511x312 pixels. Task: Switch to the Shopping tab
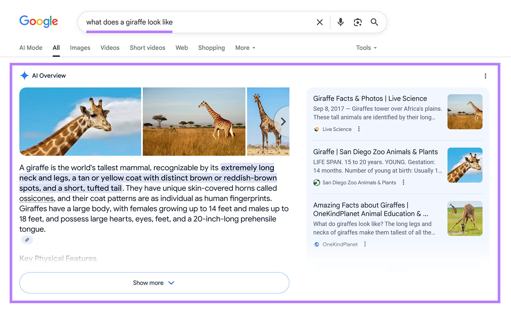coord(211,48)
